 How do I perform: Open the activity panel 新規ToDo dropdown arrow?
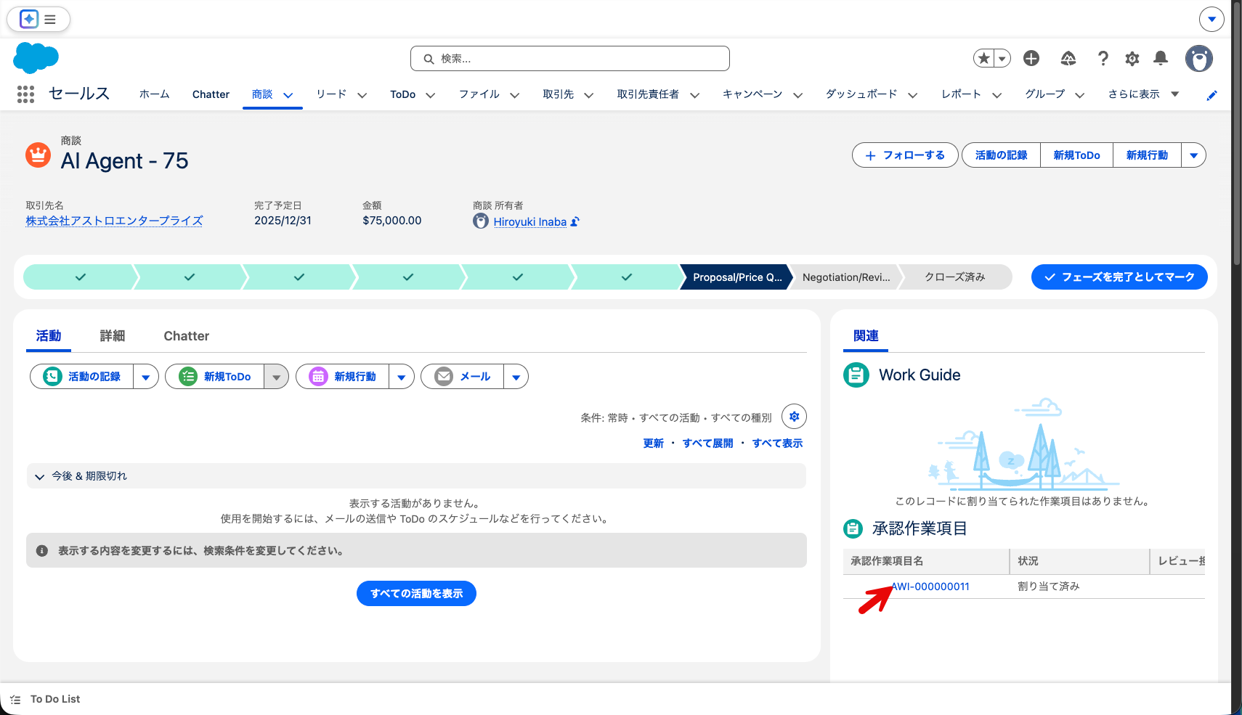pos(276,377)
